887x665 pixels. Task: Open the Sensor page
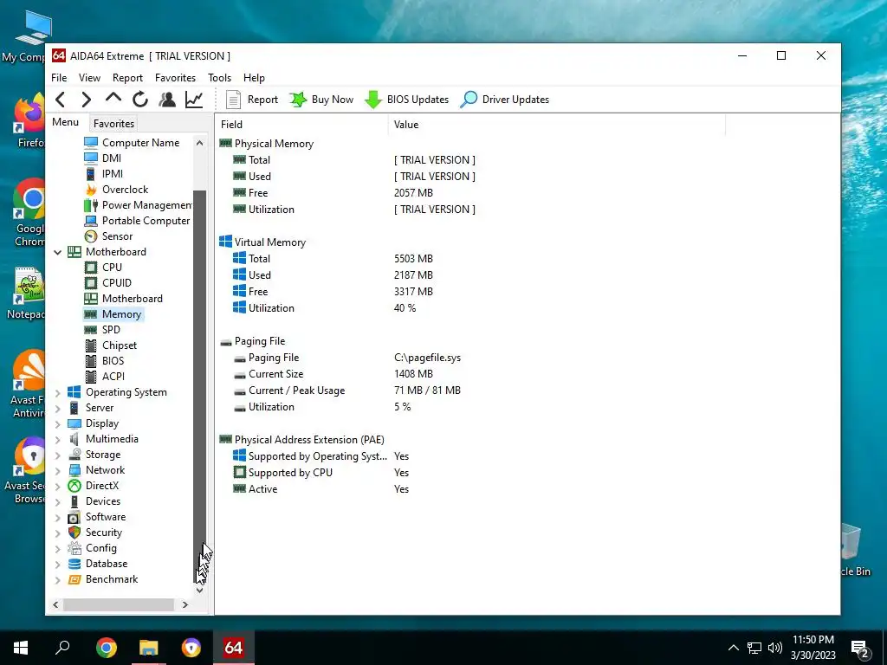[108, 236]
